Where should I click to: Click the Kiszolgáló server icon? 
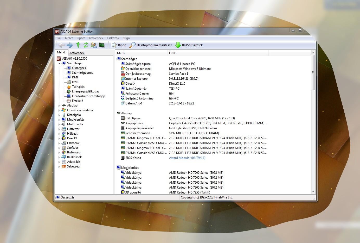coord(64,115)
